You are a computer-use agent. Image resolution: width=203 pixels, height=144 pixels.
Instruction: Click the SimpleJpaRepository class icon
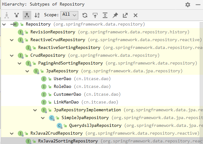52,118
